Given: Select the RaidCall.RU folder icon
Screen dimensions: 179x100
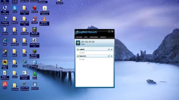Looking at the screenshot, I should (x=15, y=42).
